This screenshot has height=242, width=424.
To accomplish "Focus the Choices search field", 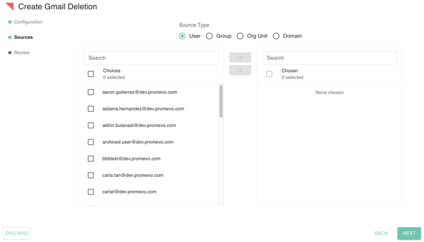I will pos(151,57).
